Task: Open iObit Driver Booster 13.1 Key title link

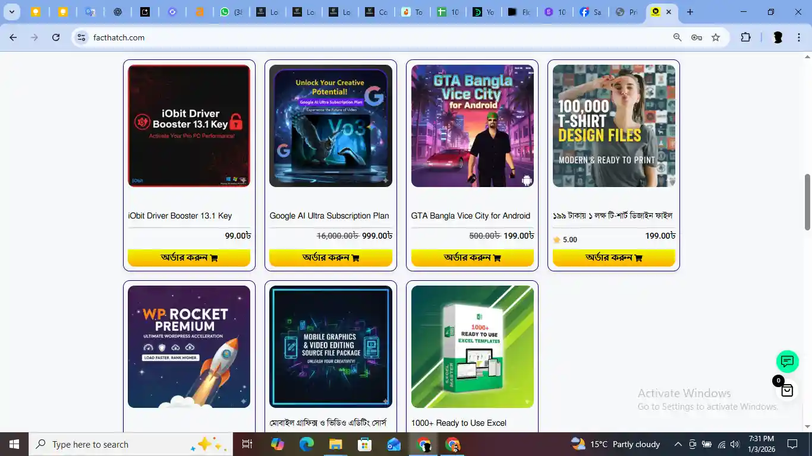Action: 180,216
